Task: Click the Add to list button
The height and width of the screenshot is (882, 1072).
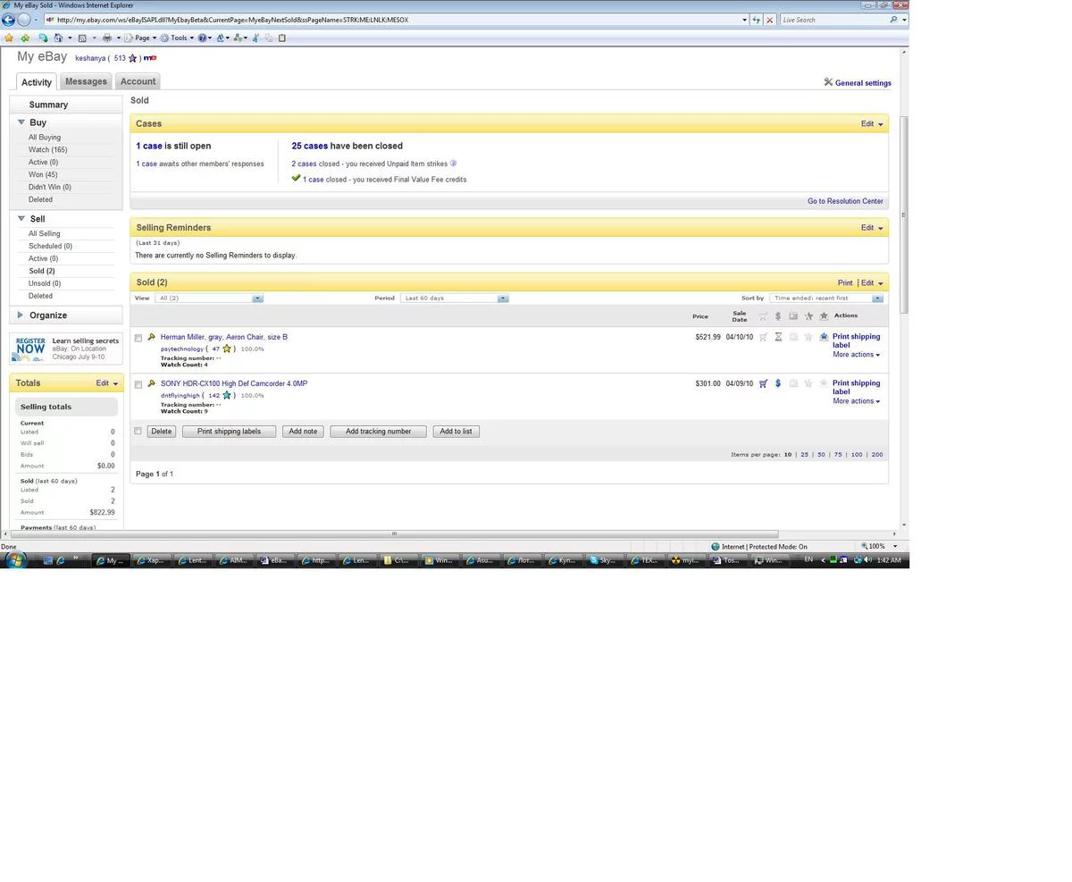Action: click(456, 432)
